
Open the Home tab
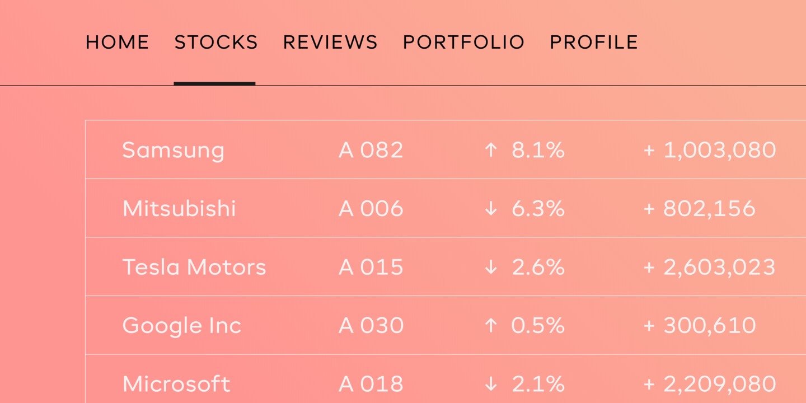coord(118,43)
